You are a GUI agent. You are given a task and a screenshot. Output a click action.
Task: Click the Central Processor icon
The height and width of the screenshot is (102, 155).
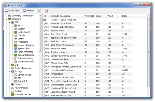coord(12,68)
